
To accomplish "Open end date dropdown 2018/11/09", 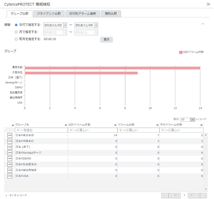I will coord(96,25).
